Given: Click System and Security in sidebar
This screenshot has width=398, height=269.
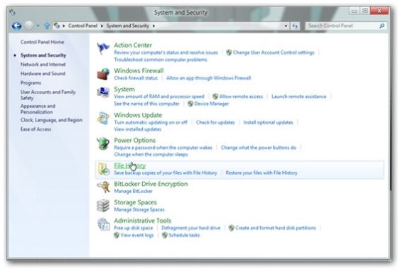Looking at the screenshot, I should point(43,55).
